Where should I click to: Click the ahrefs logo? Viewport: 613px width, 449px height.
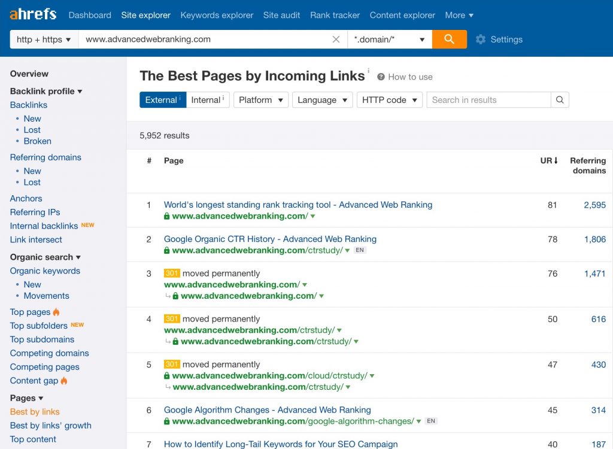coord(34,14)
